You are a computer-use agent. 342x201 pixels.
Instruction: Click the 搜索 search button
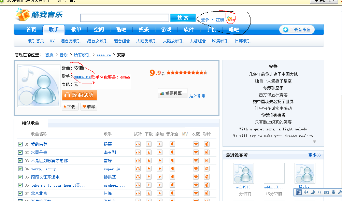point(183,18)
